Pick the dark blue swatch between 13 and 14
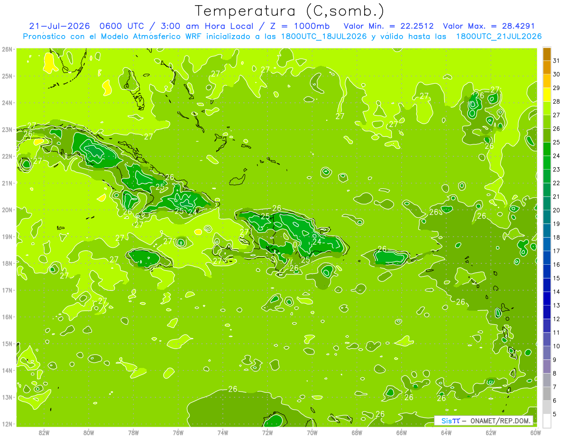 click(547, 298)
